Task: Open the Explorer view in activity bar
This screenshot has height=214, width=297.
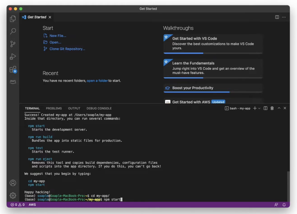Action: tap(13, 19)
